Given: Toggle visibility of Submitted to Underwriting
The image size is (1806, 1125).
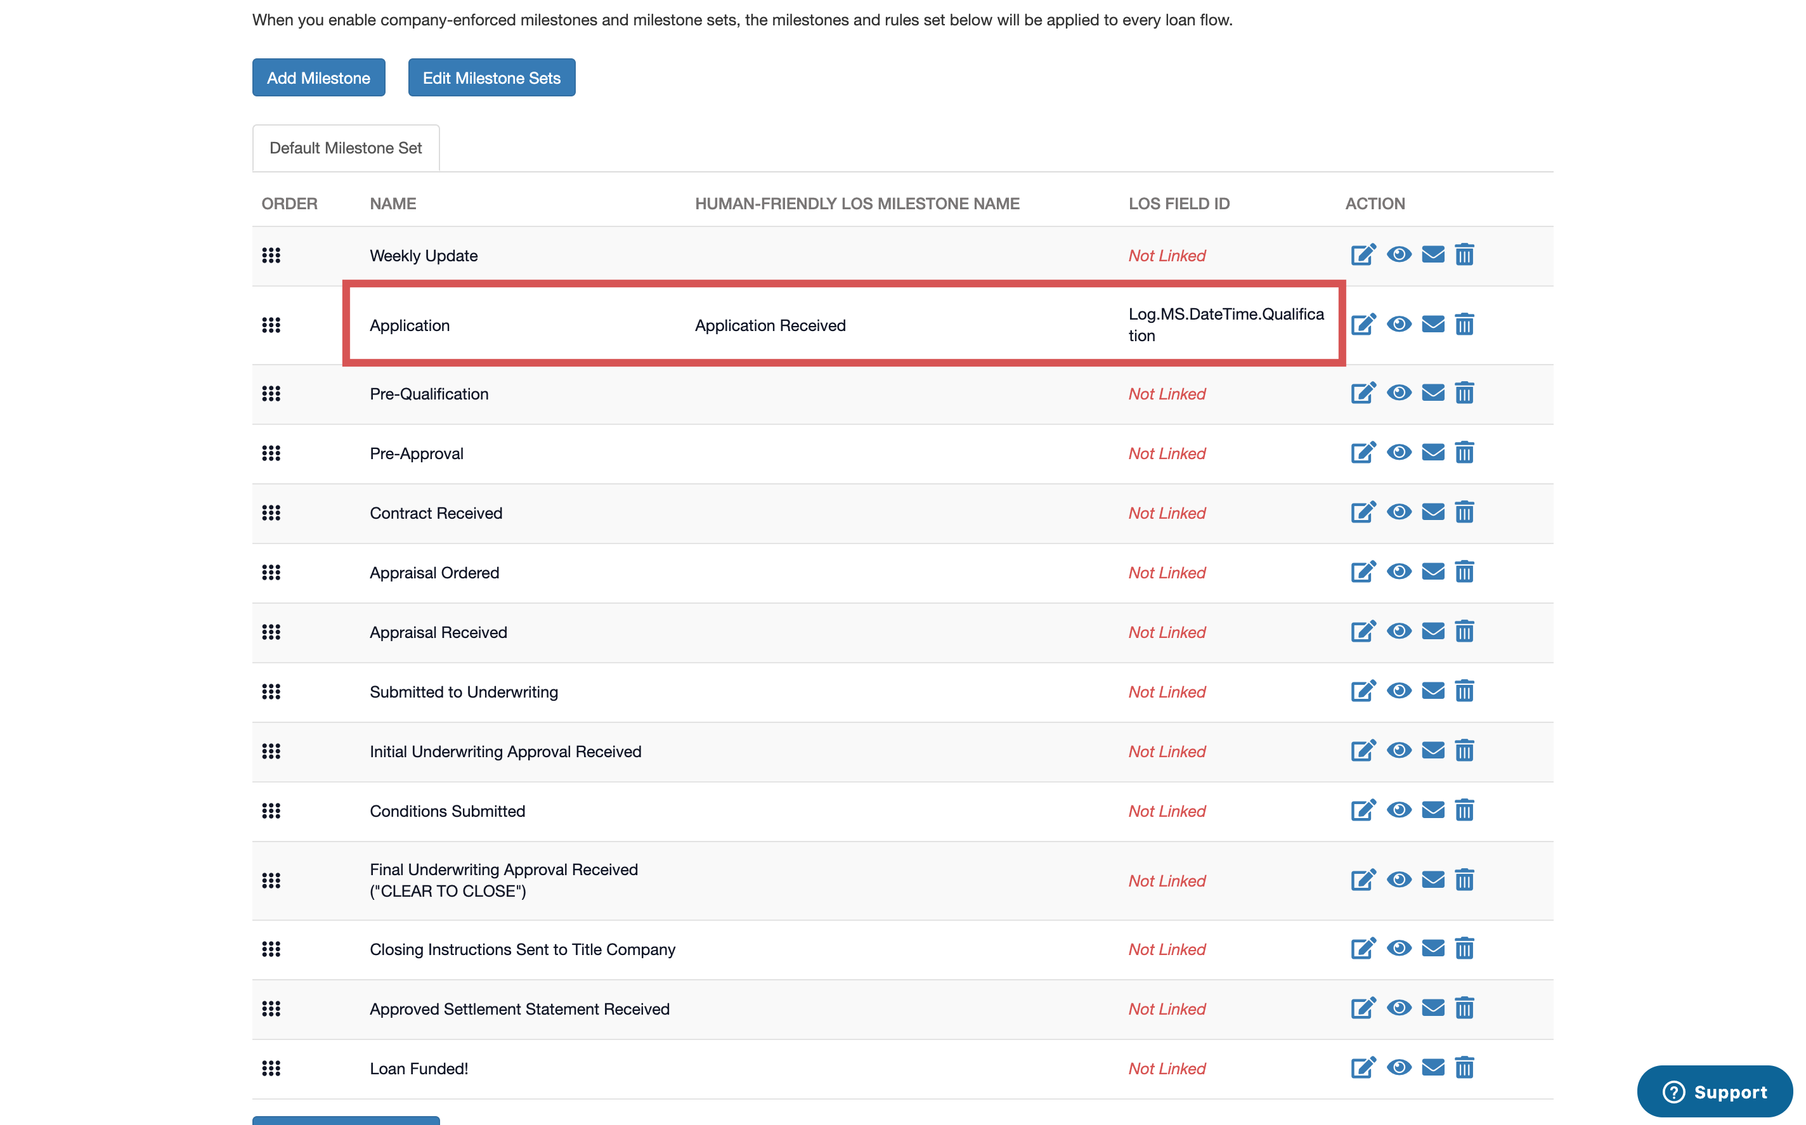Looking at the screenshot, I should (1398, 691).
